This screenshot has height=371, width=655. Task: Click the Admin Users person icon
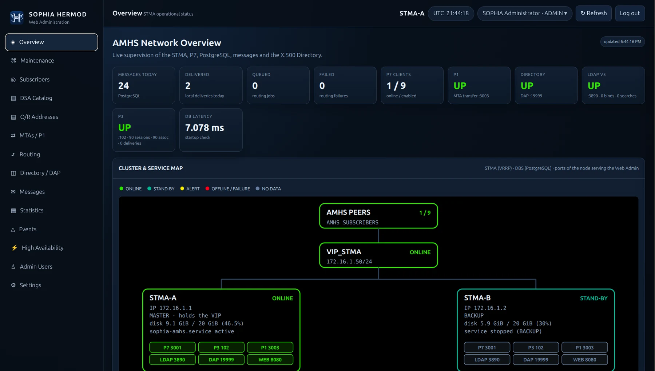[x=13, y=267]
